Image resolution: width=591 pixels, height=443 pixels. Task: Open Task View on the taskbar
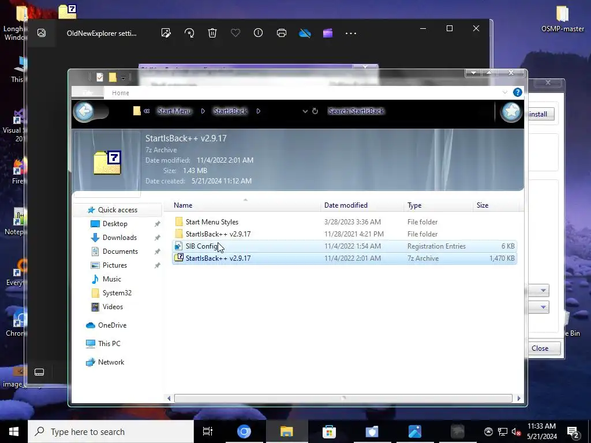click(208, 431)
